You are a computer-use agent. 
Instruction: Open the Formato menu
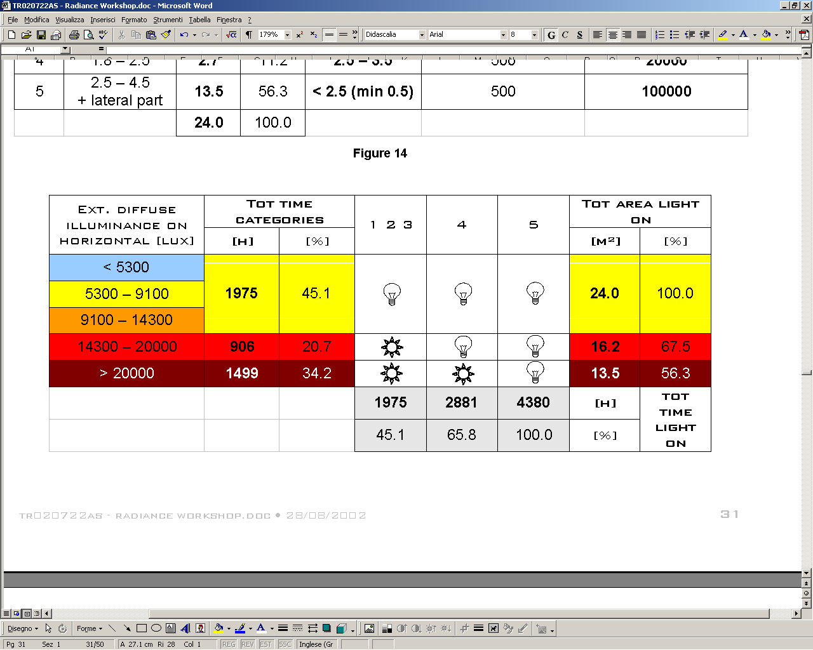click(x=134, y=20)
